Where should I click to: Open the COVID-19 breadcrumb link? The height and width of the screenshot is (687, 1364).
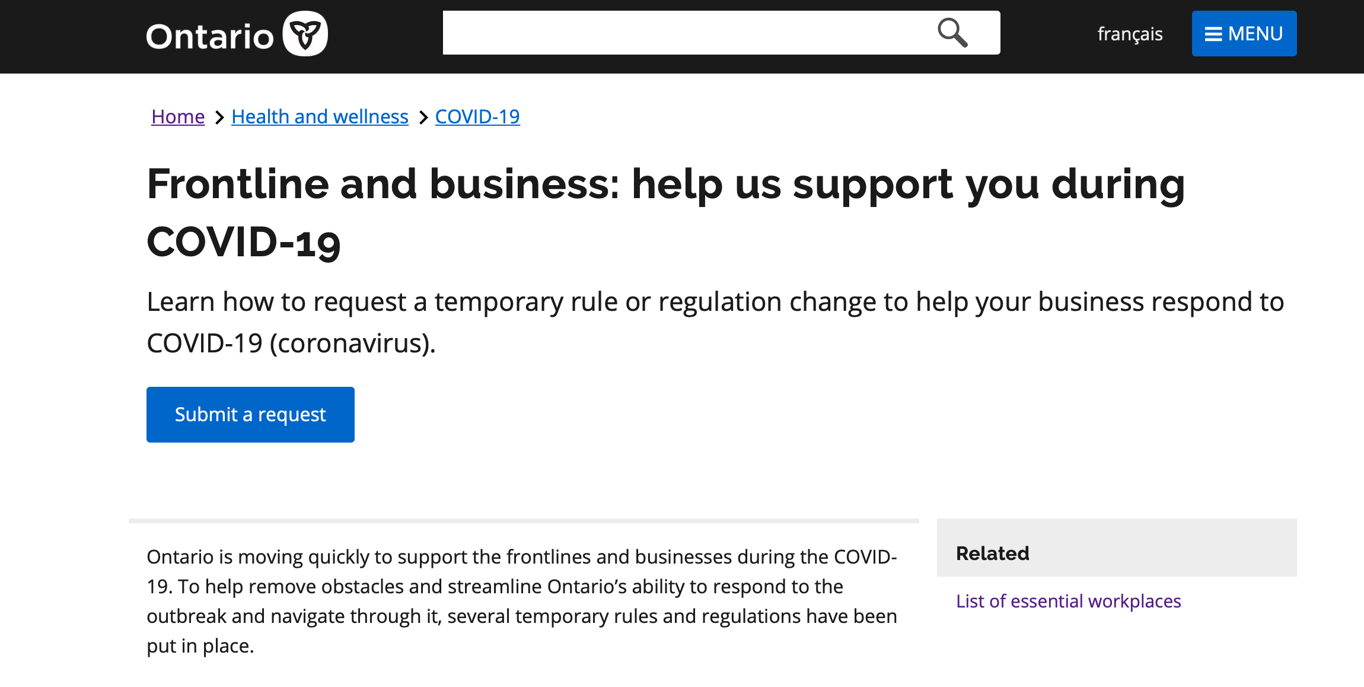(x=477, y=117)
